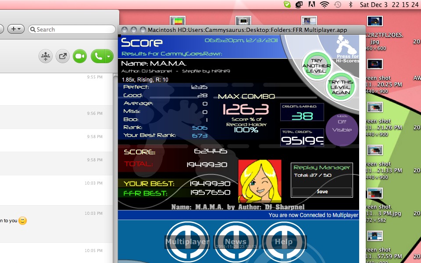The width and height of the screenshot is (421, 263).
Task: Open Time Machine menu bar icon
Action: click(x=338, y=4)
